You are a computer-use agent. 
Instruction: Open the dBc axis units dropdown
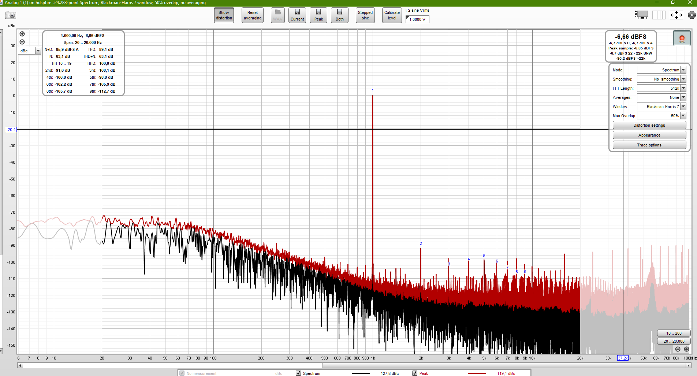(x=30, y=51)
